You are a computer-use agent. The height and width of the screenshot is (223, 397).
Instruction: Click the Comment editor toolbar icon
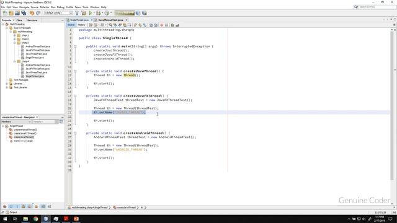click(x=172, y=25)
